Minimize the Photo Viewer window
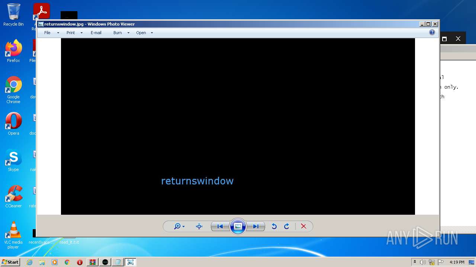 [x=422, y=24]
